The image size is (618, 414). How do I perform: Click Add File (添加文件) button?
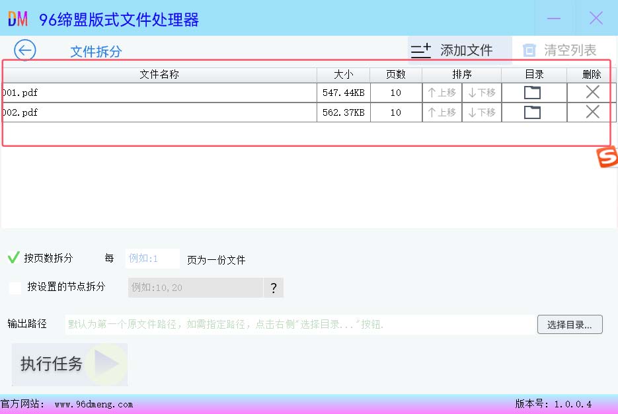tap(459, 50)
